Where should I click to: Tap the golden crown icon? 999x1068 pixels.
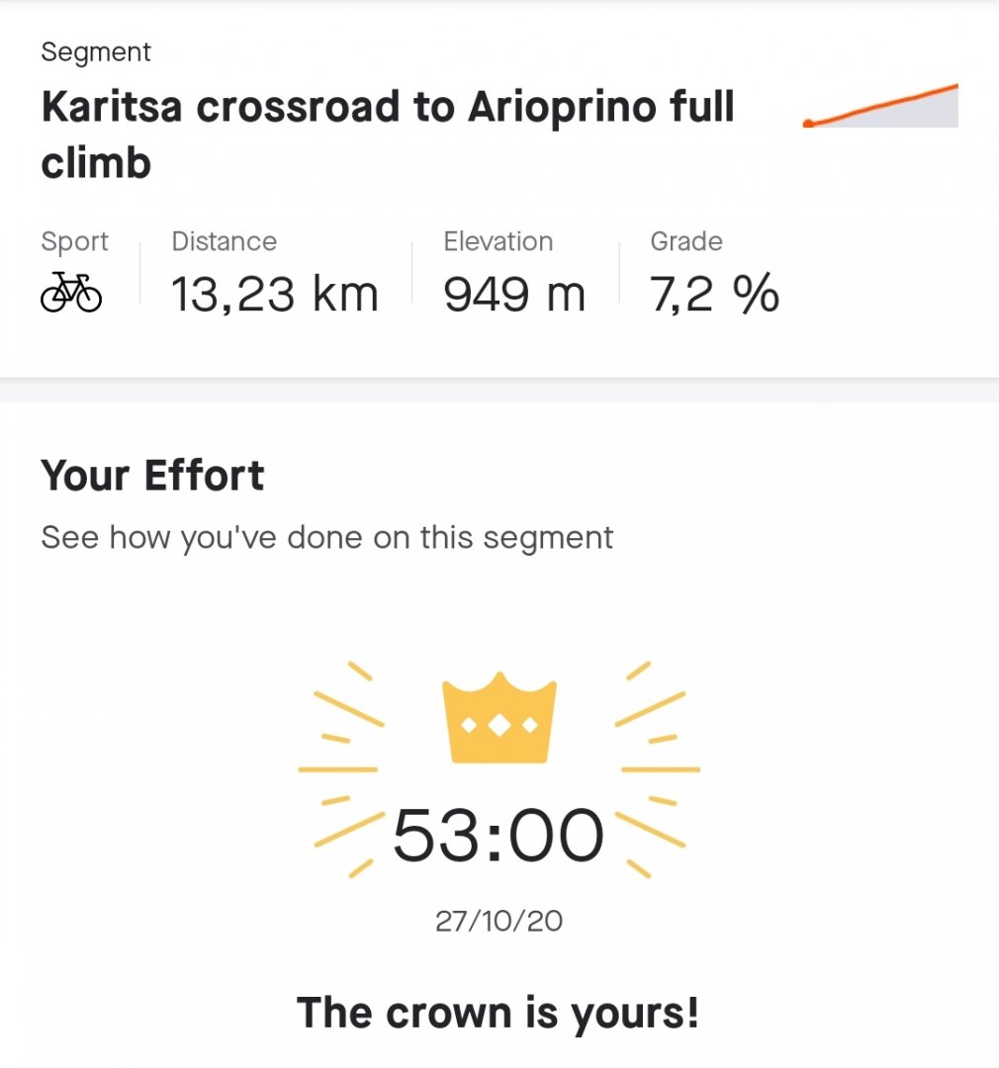[499, 718]
